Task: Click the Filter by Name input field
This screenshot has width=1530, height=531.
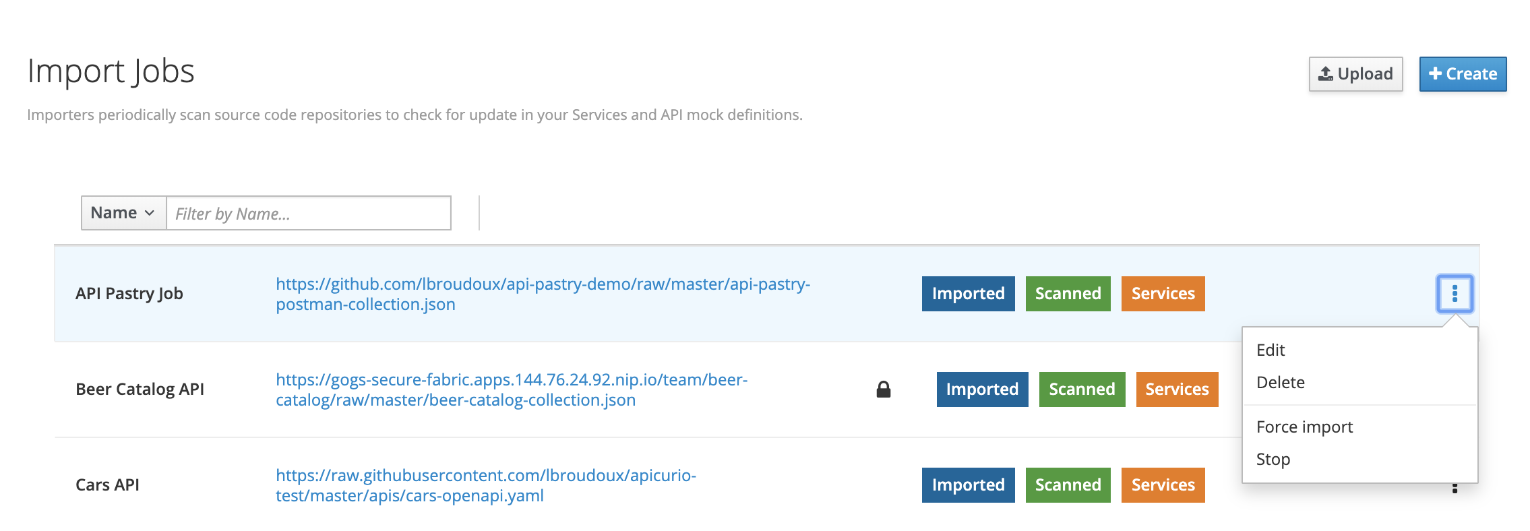Action: point(309,214)
